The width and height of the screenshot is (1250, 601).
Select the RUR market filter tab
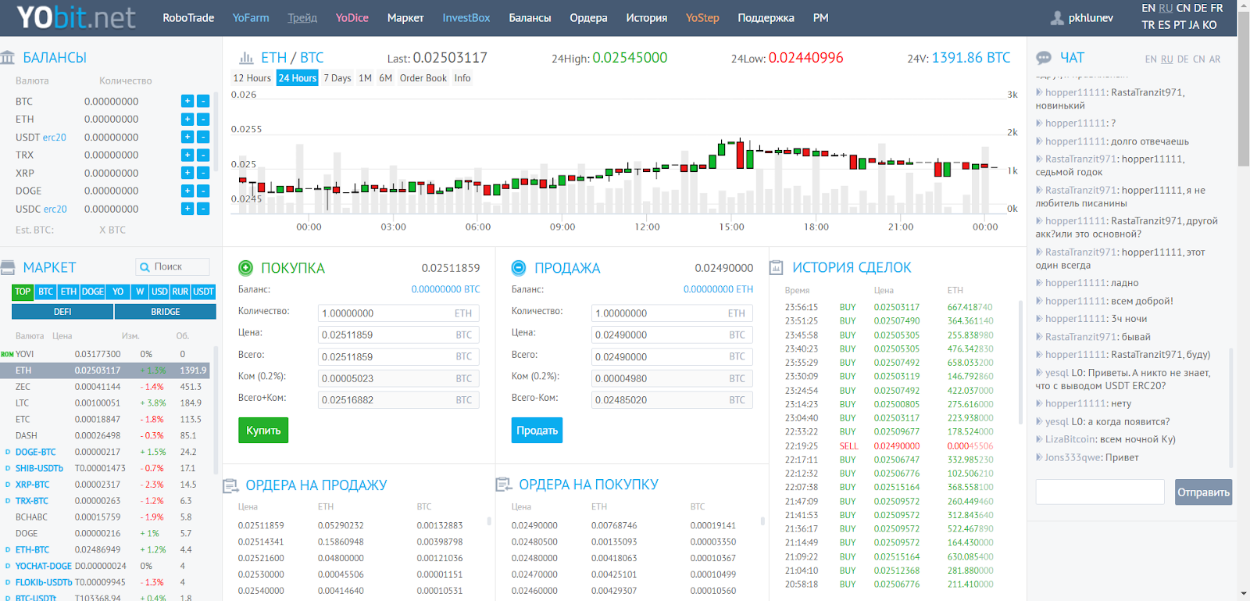(x=180, y=292)
